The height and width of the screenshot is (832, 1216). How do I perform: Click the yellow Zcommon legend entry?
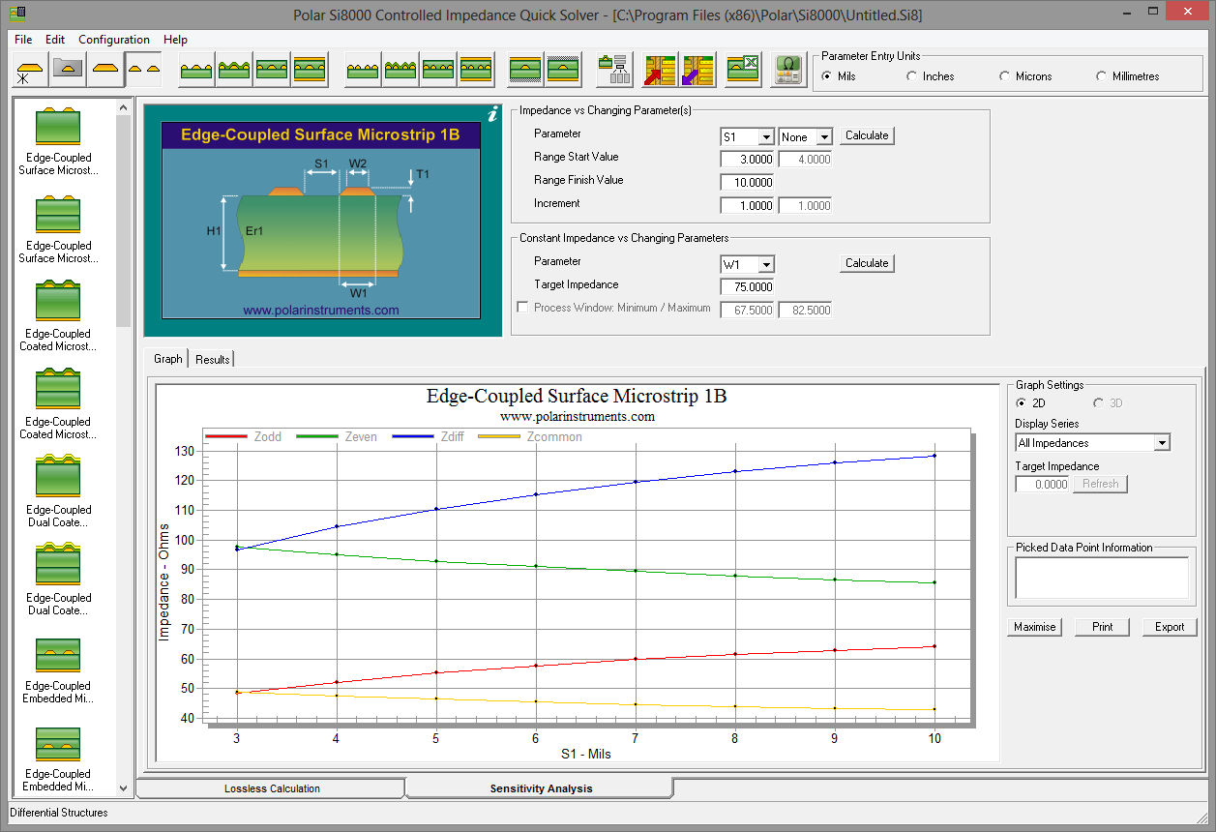[531, 437]
